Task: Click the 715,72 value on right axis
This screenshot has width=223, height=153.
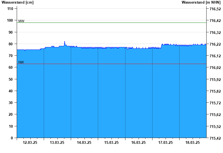Action: (x=215, y=103)
